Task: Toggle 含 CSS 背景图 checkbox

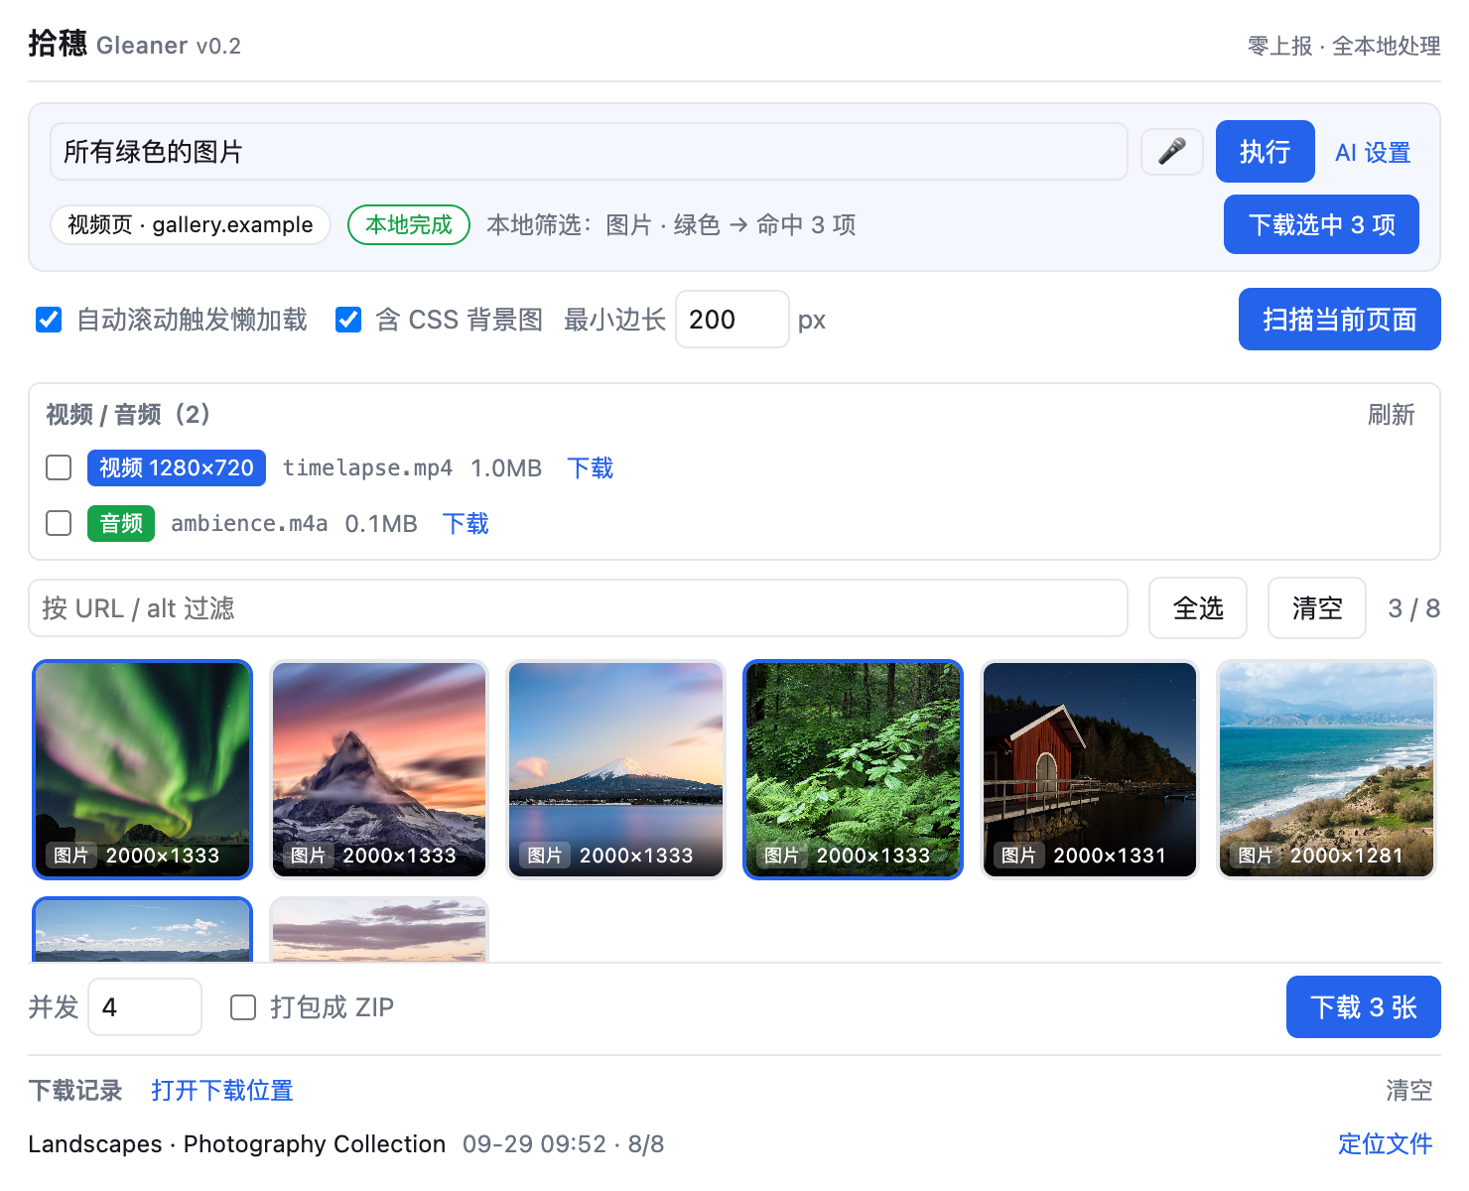Action: click(x=348, y=320)
